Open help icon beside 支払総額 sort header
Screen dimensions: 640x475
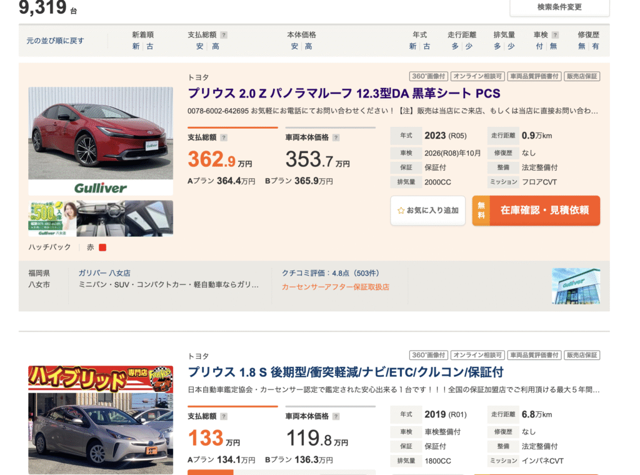224,35
